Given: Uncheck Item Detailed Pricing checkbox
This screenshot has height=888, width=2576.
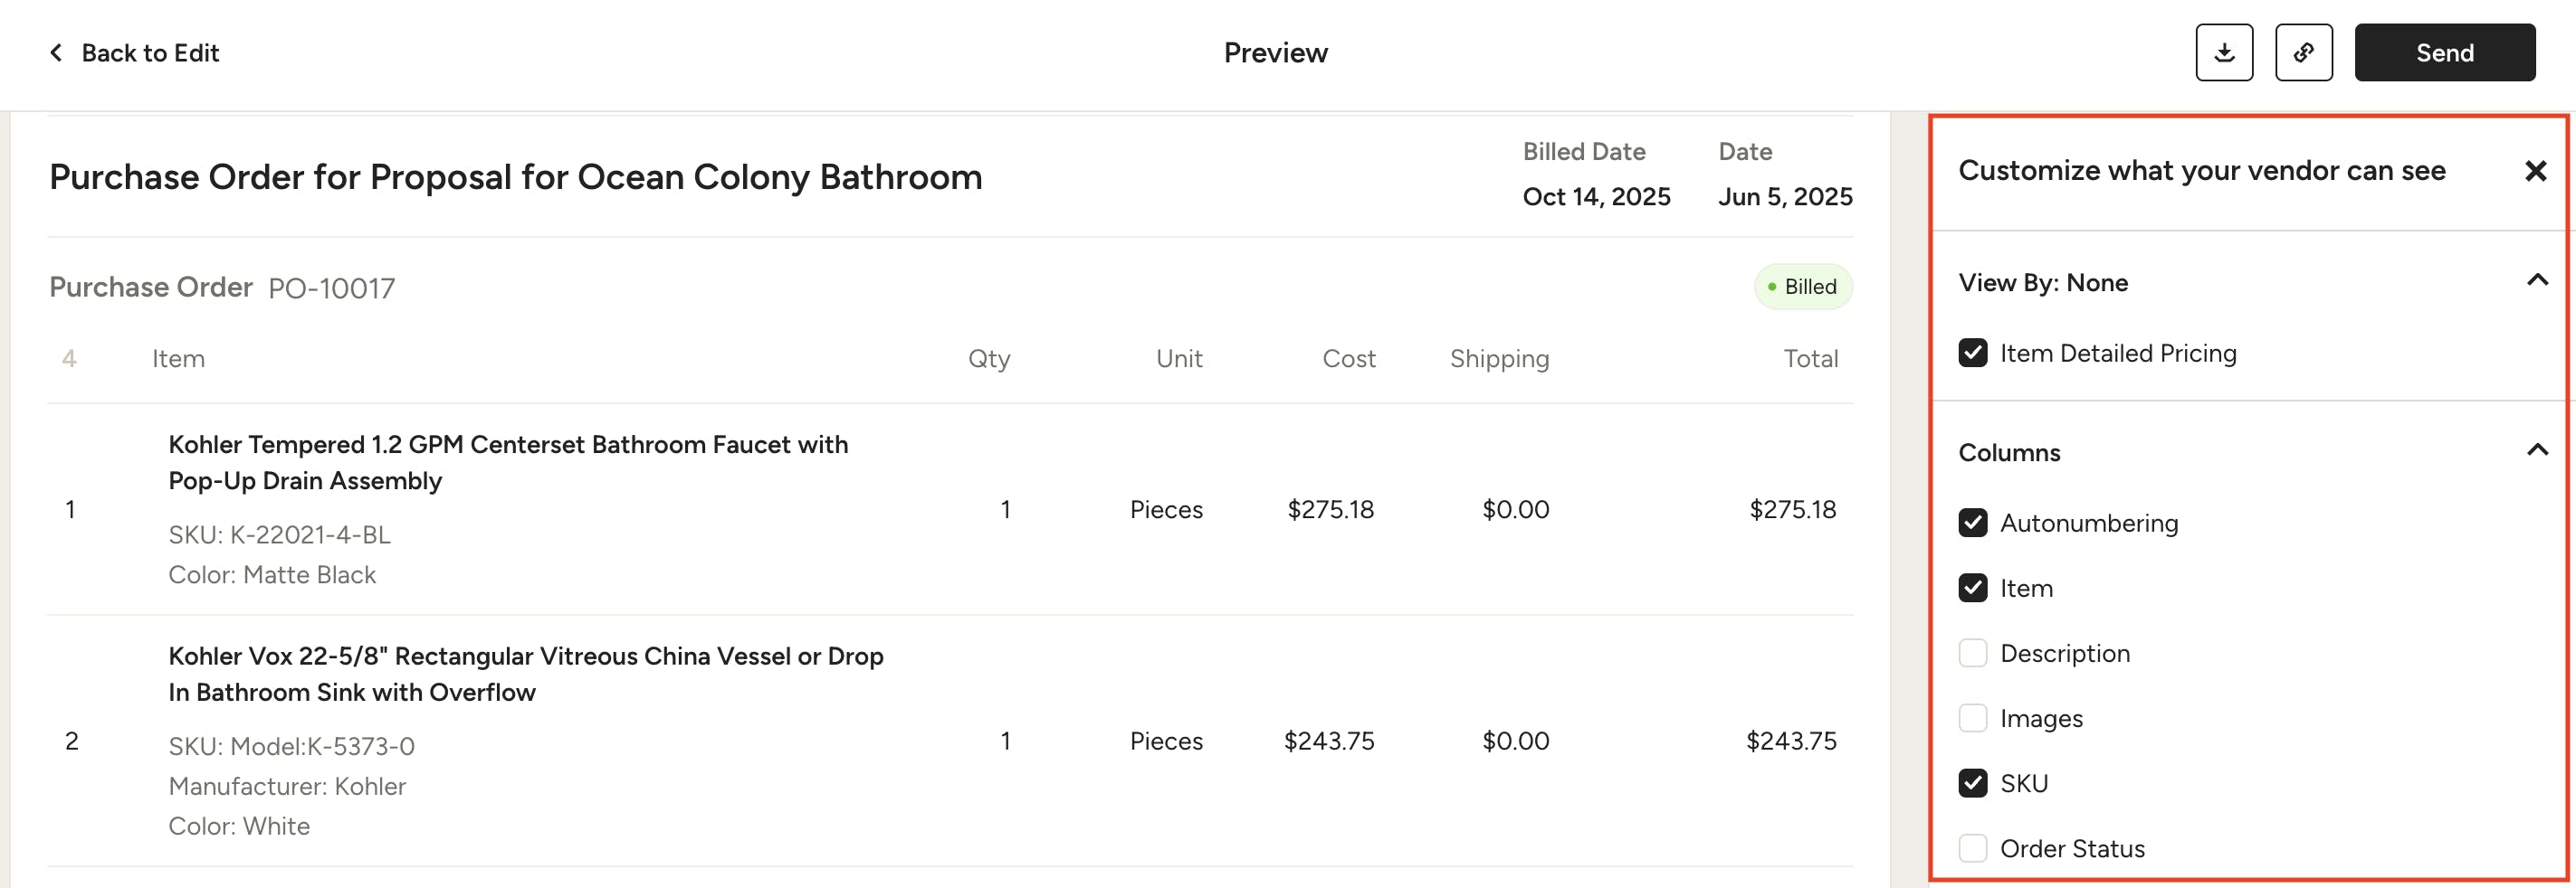Looking at the screenshot, I should click(1972, 353).
